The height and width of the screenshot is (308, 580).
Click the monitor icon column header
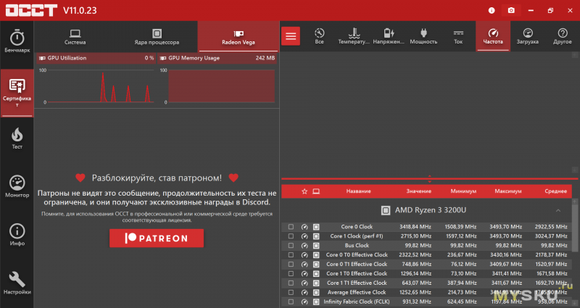pyautogui.click(x=316, y=191)
